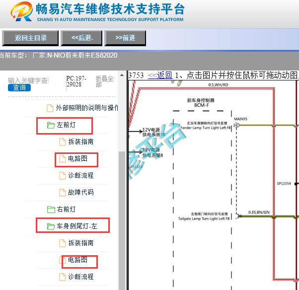
Task: Click the 0.35,BN/GN wire label
Action: [259, 212]
